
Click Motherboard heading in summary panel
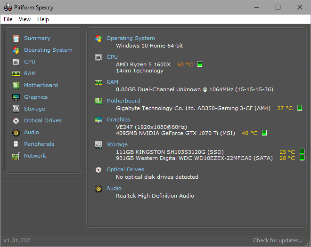(123, 101)
